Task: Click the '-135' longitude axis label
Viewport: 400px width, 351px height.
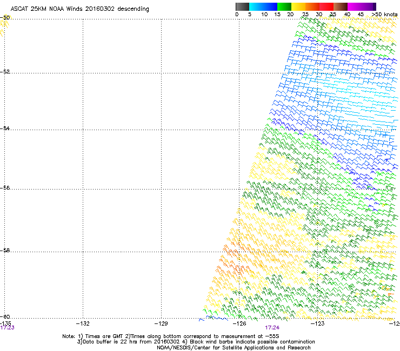Action: 5,323
